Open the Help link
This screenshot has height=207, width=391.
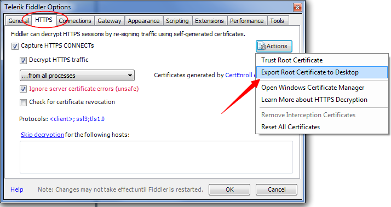click(x=17, y=189)
